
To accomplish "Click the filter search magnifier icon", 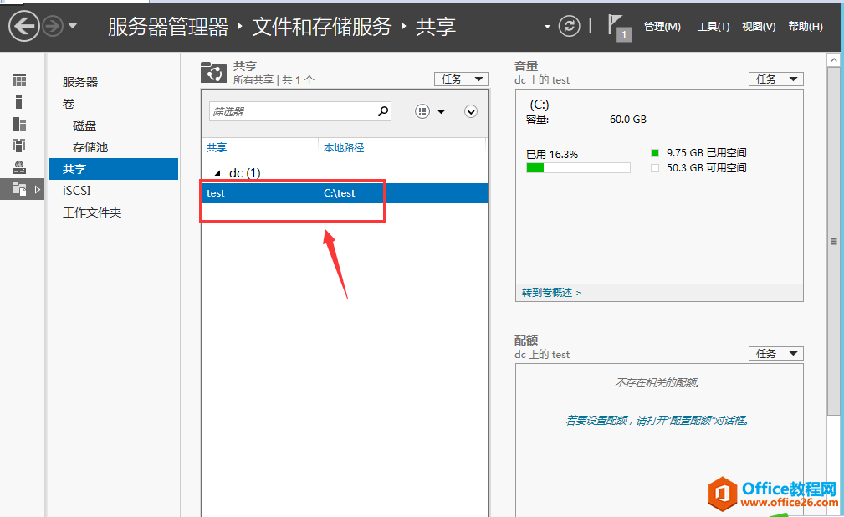I will tap(383, 111).
